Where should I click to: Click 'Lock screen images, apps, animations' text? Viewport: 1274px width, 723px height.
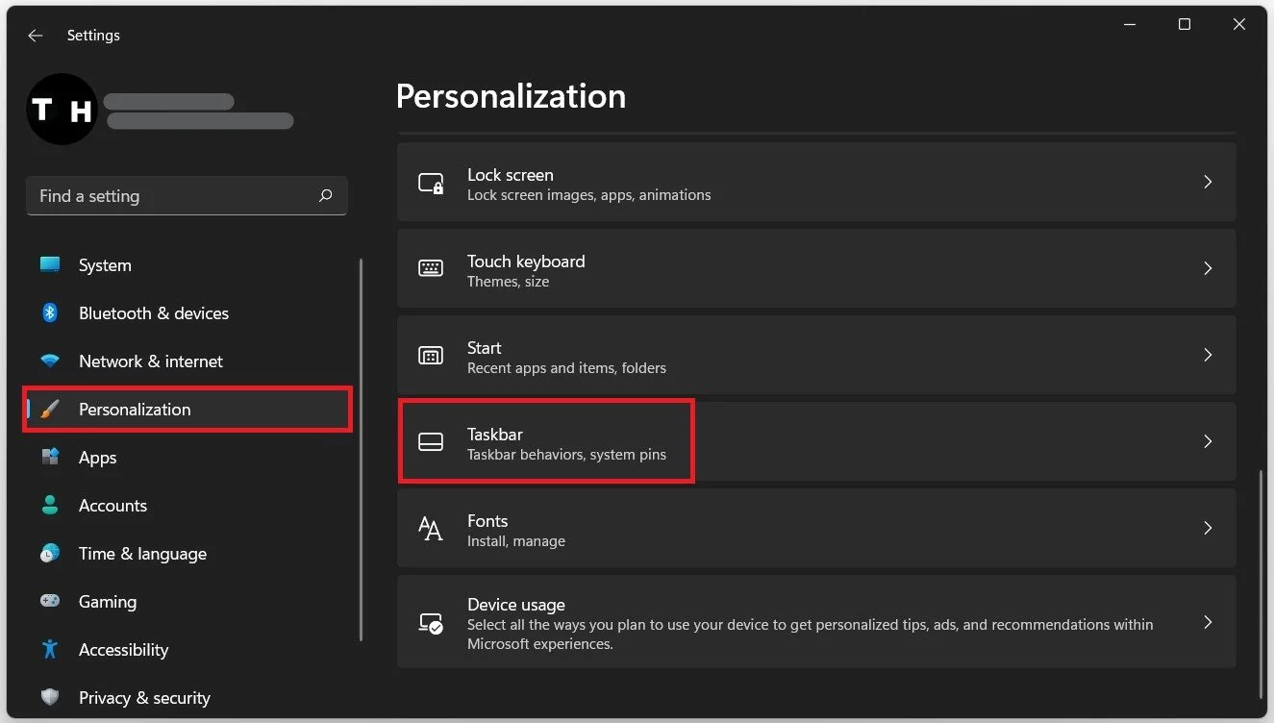(589, 195)
